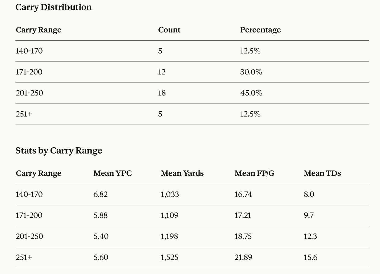This screenshot has height=274, width=380.
Task: Click the Carry Distribution heading
Action: click(x=53, y=7)
